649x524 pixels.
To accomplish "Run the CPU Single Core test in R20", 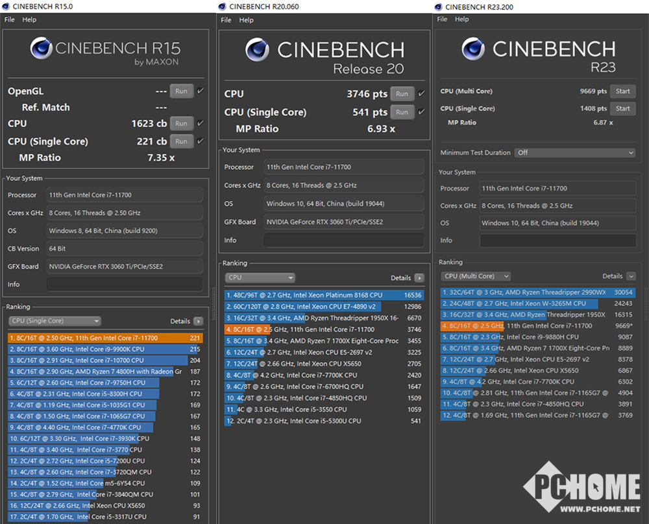I will tap(402, 112).
